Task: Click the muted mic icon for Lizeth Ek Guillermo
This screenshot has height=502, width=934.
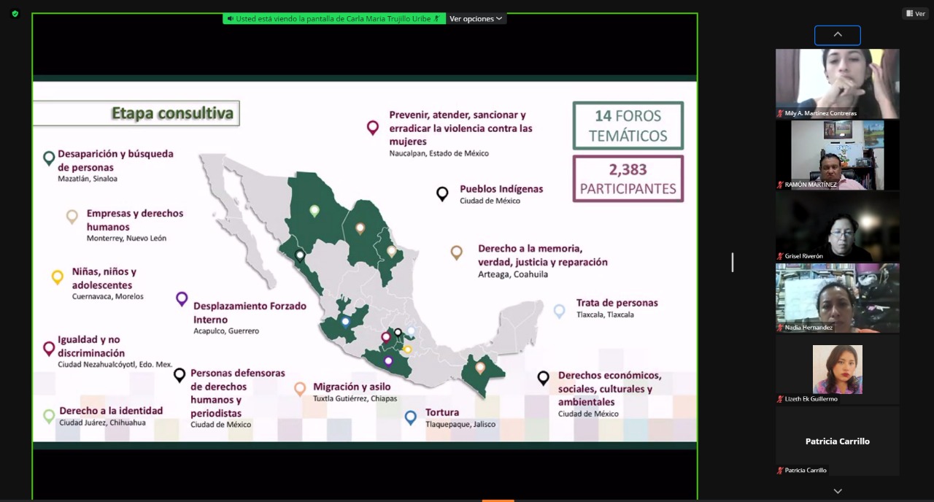Action: (780, 399)
